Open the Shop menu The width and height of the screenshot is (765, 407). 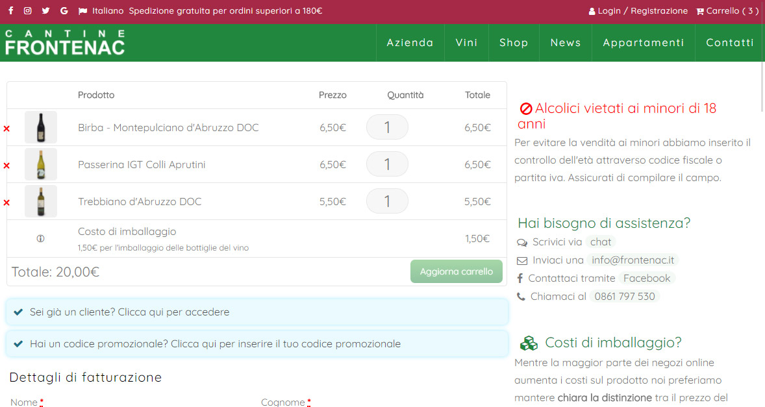tap(514, 43)
